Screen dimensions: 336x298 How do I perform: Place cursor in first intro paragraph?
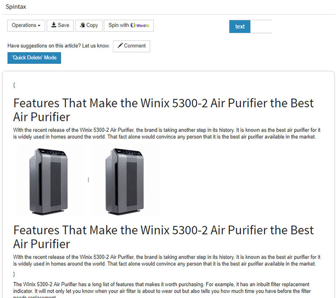tap(167, 133)
